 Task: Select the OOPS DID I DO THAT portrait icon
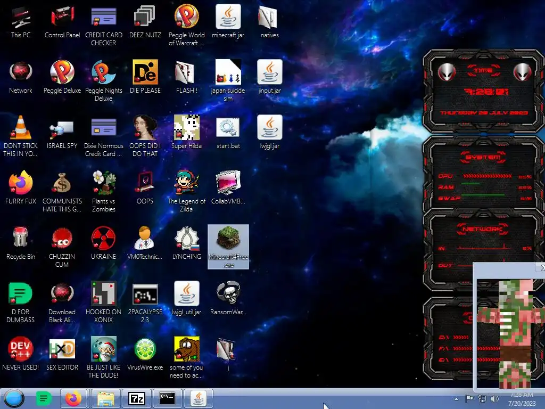[145, 128]
